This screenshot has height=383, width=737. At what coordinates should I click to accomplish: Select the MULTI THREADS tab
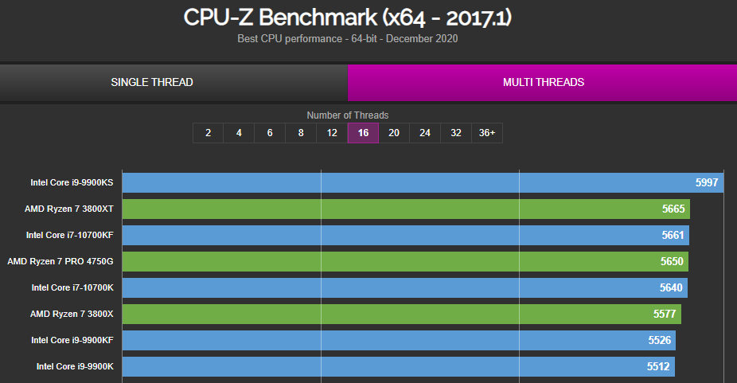[x=543, y=82]
